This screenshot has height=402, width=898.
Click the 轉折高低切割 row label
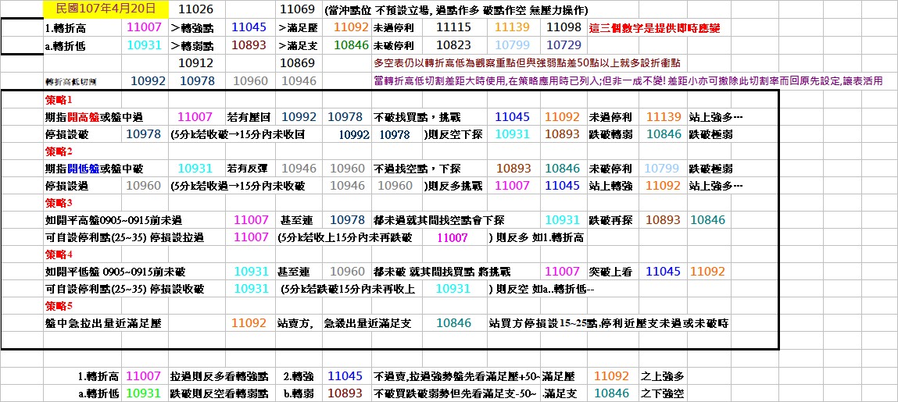point(72,82)
